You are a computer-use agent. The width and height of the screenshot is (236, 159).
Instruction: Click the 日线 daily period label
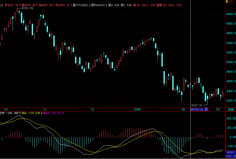pyautogui.click(x=231, y=109)
